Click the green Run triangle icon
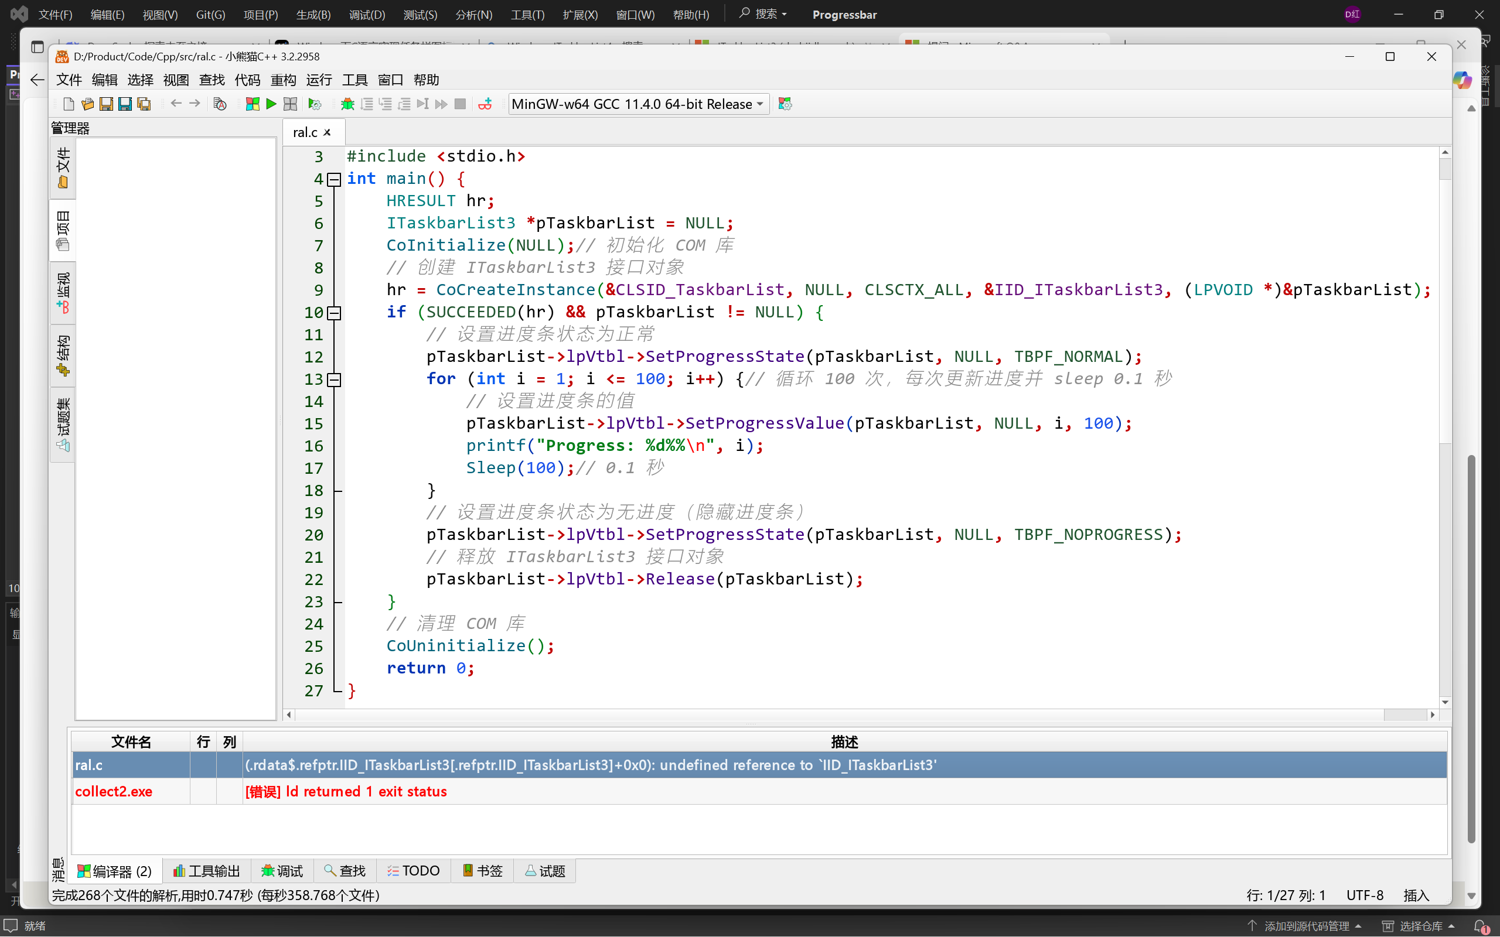Viewport: 1500px width, 937px height. (271, 104)
